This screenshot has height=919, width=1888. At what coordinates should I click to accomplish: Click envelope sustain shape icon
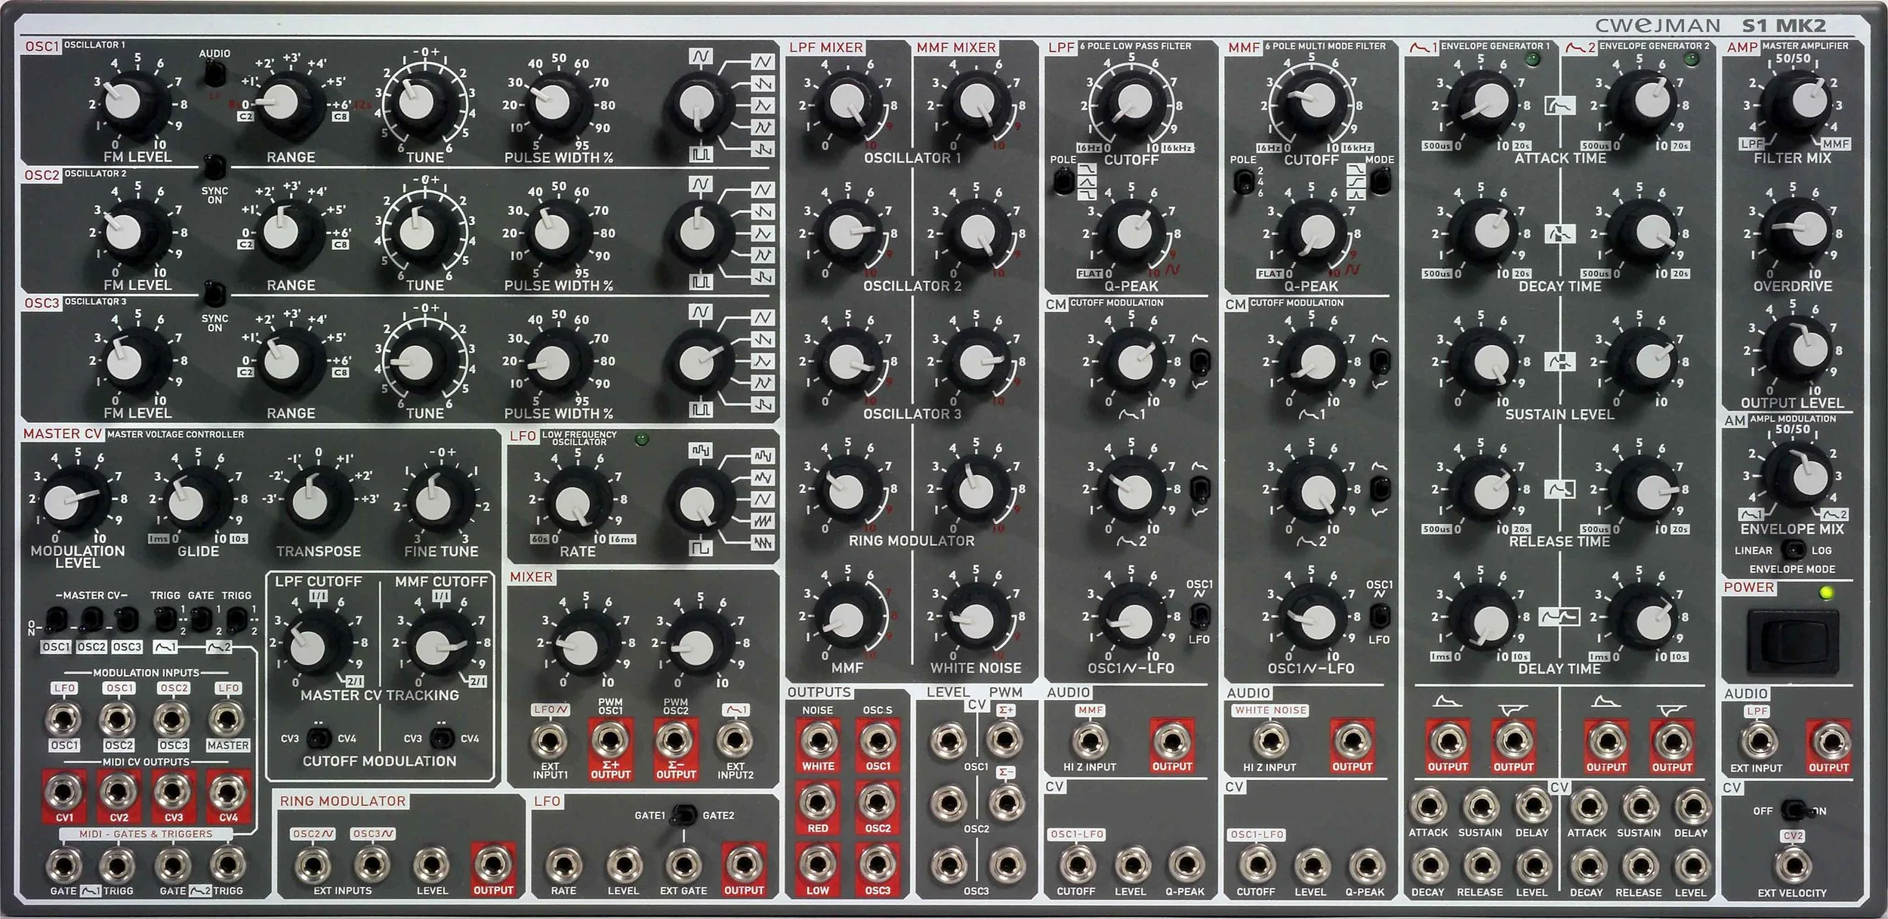[x=1559, y=361]
